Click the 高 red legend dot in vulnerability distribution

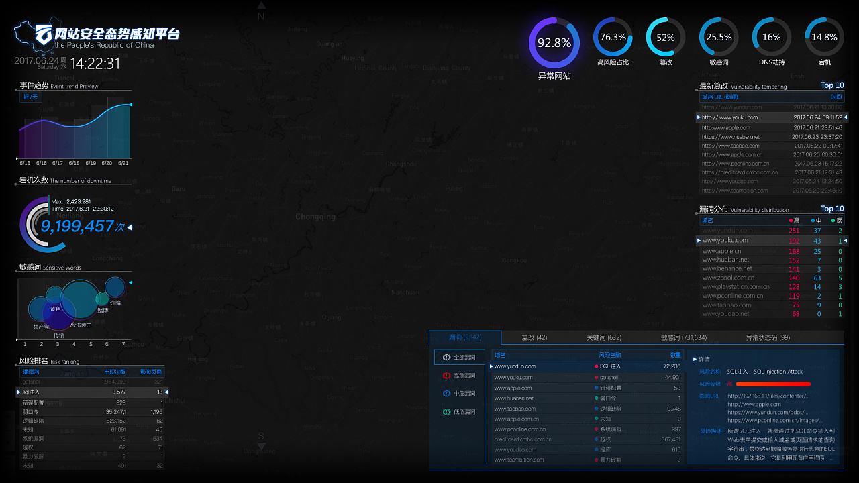click(791, 220)
